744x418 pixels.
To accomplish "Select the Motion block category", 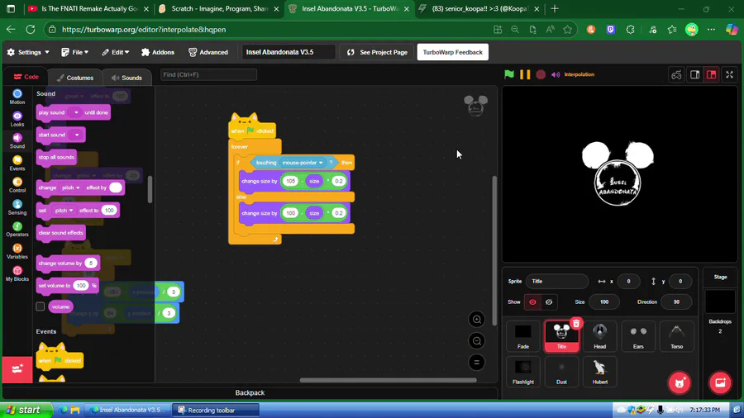I will pos(17,97).
